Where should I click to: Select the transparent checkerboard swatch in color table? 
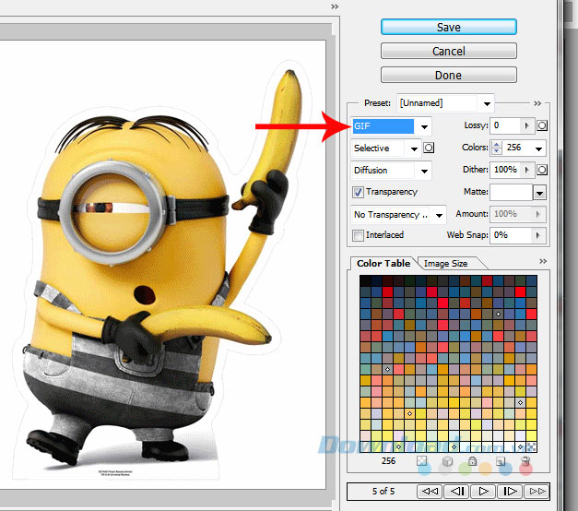(532, 446)
